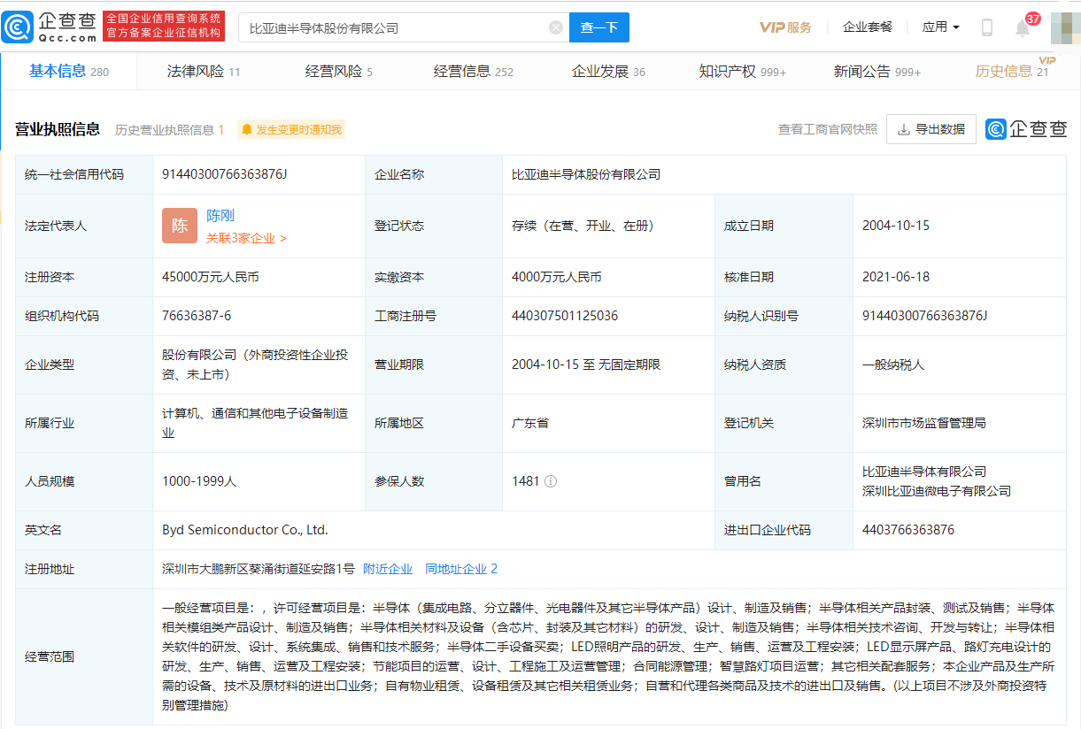The width and height of the screenshot is (1081, 729).
Task: Switch to 企业发展 tab
Action: click(609, 72)
